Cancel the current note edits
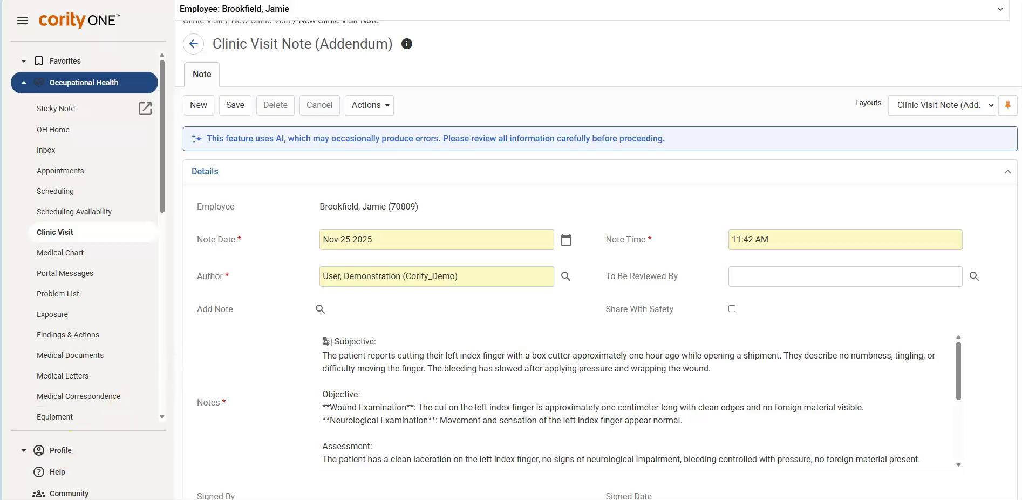Viewport: 1022px width, 500px height. coord(319,105)
